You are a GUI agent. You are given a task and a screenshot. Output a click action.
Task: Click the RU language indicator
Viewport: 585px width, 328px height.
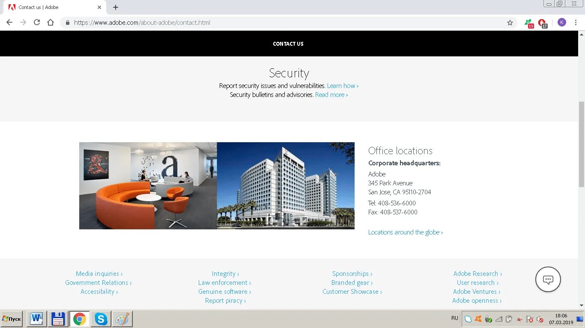(455, 318)
